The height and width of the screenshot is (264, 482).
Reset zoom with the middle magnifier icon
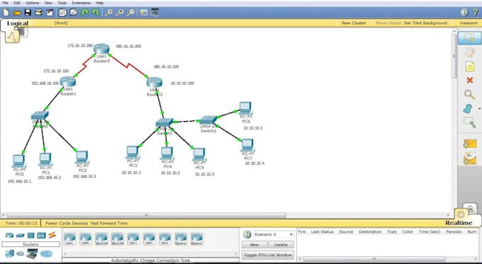click(x=120, y=13)
